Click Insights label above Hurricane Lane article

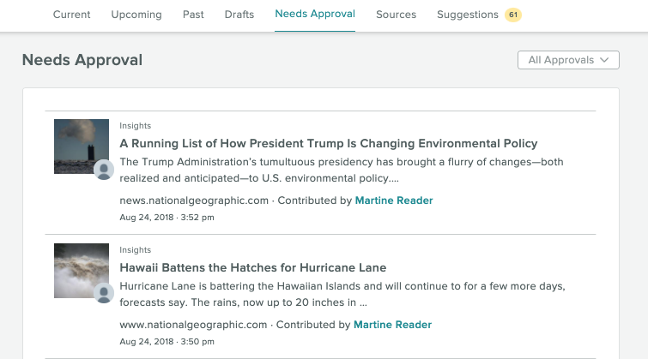click(135, 250)
